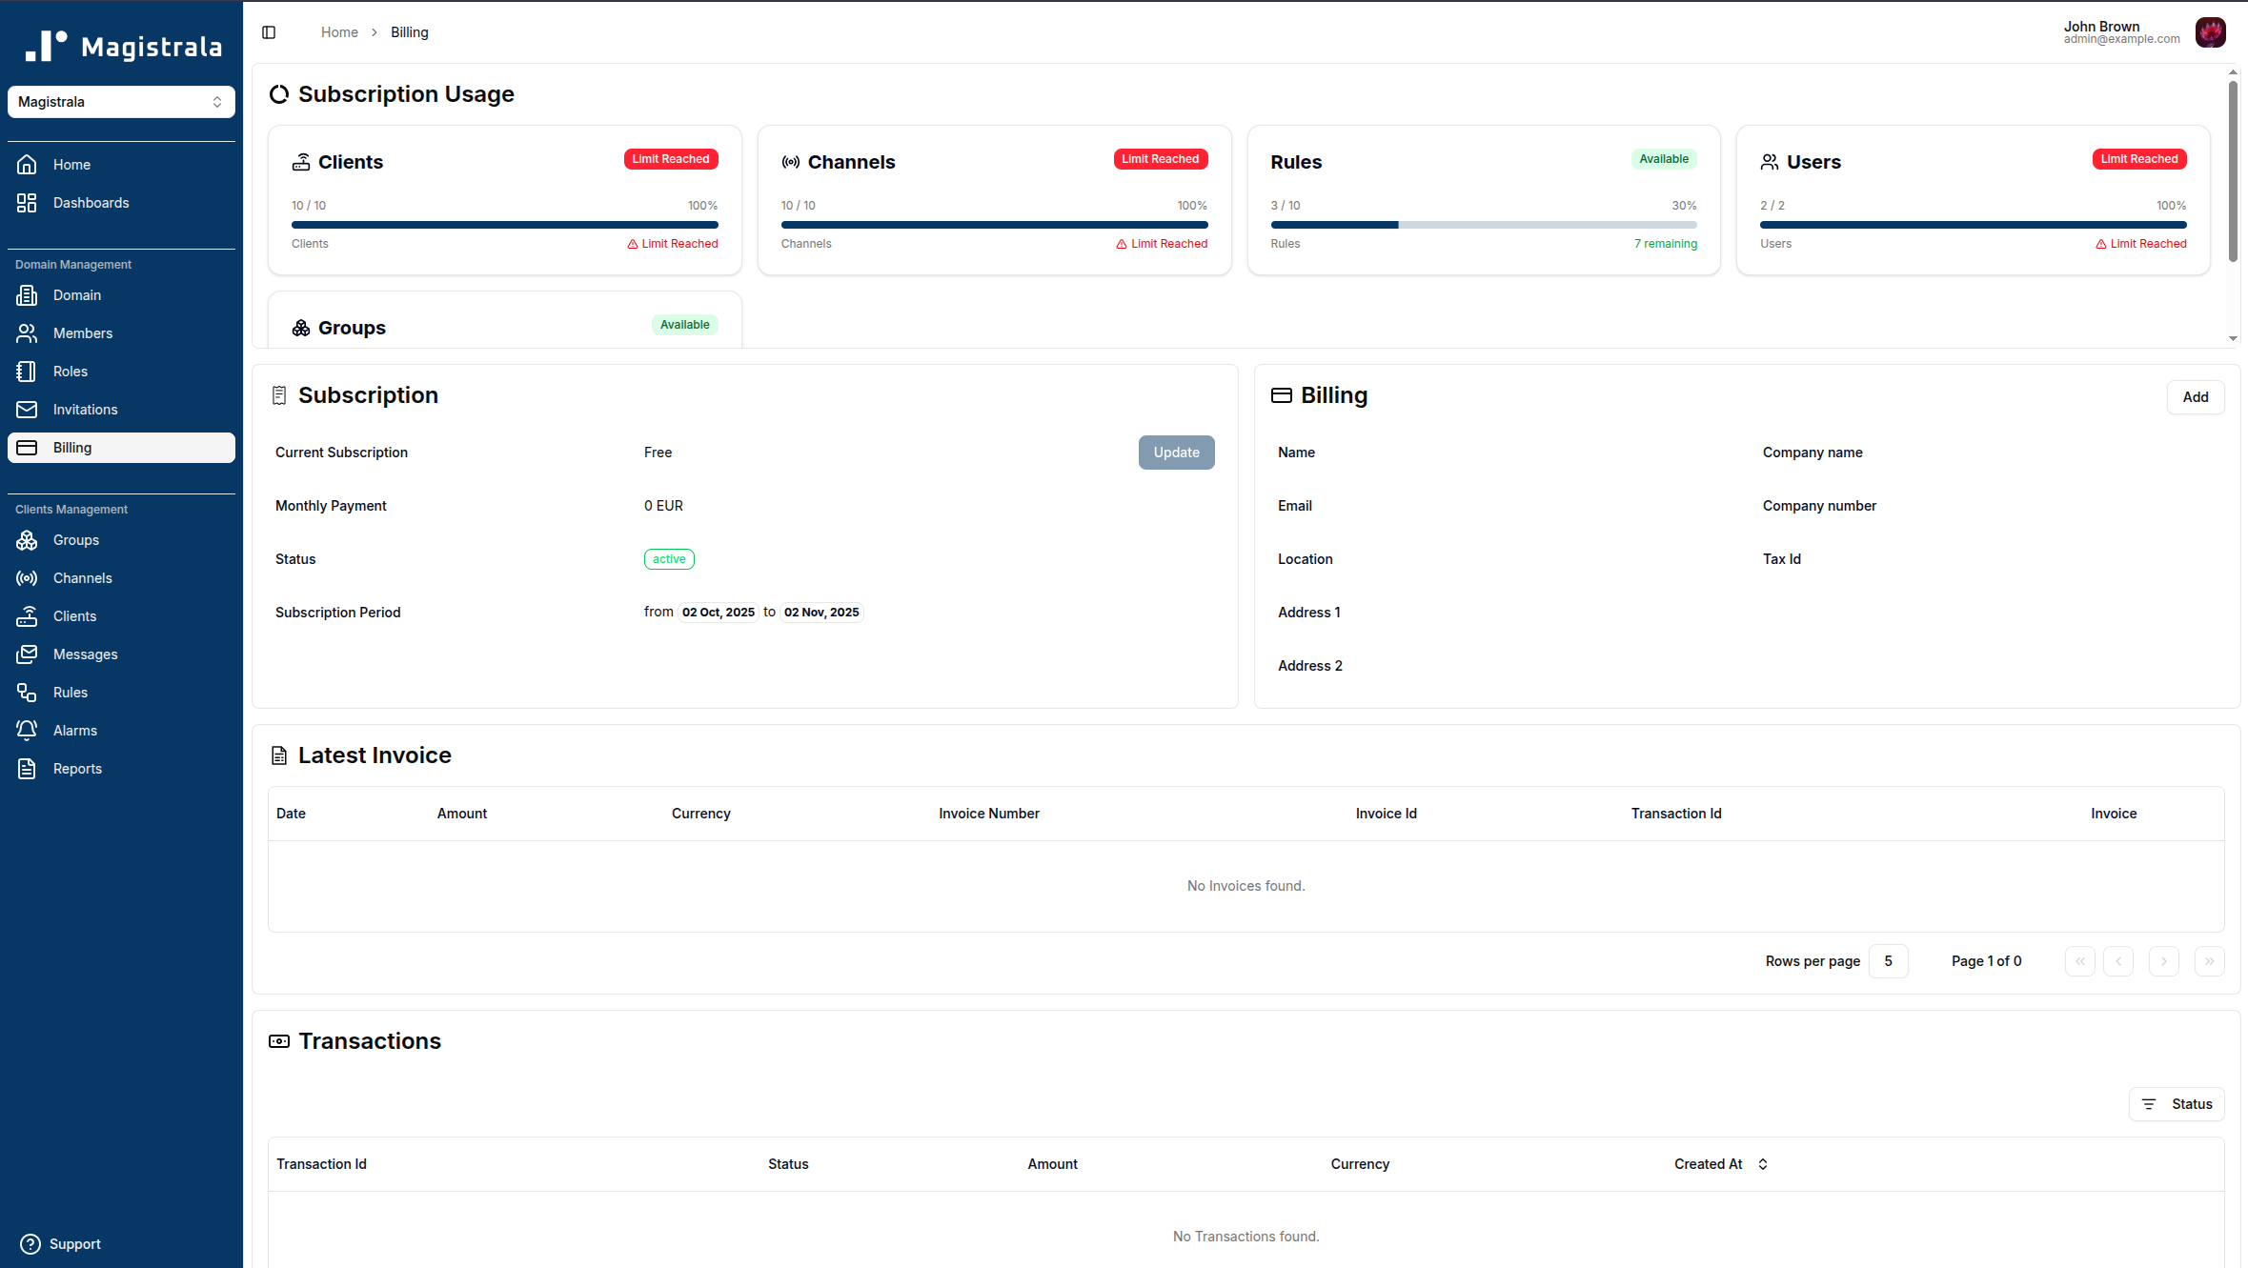The width and height of the screenshot is (2248, 1268).
Task: Open the Rows per page selector
Action: point(1888,960)
